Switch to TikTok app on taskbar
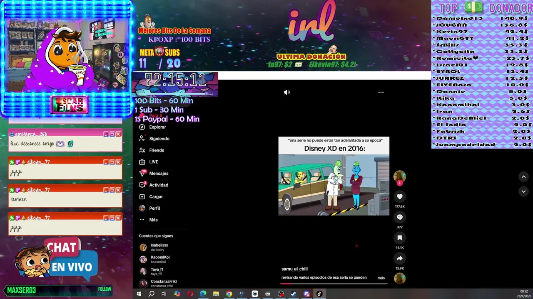 [x=319, y=294]
